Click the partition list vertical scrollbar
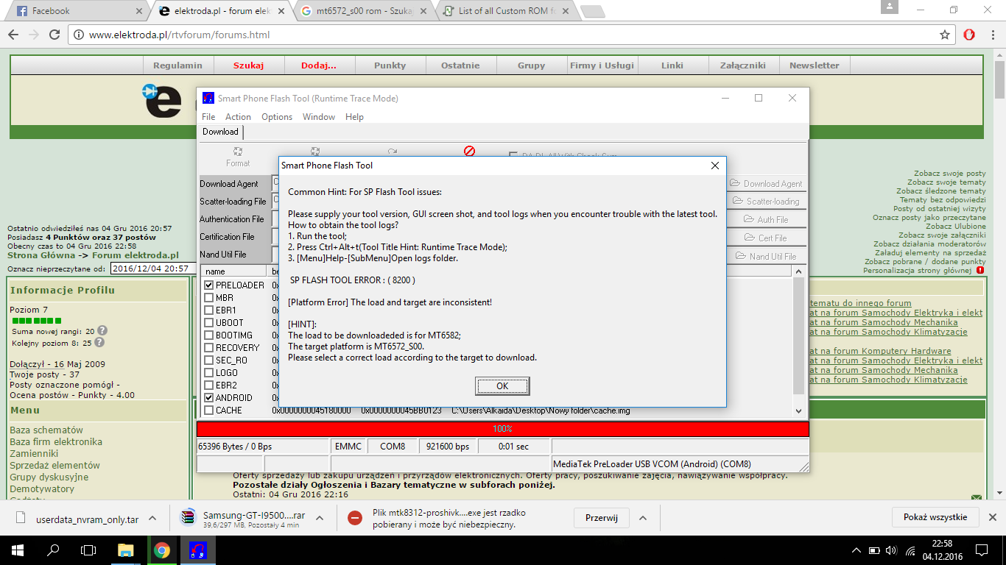Viewport: 1006px width, 565px height. tap(799, 341)
